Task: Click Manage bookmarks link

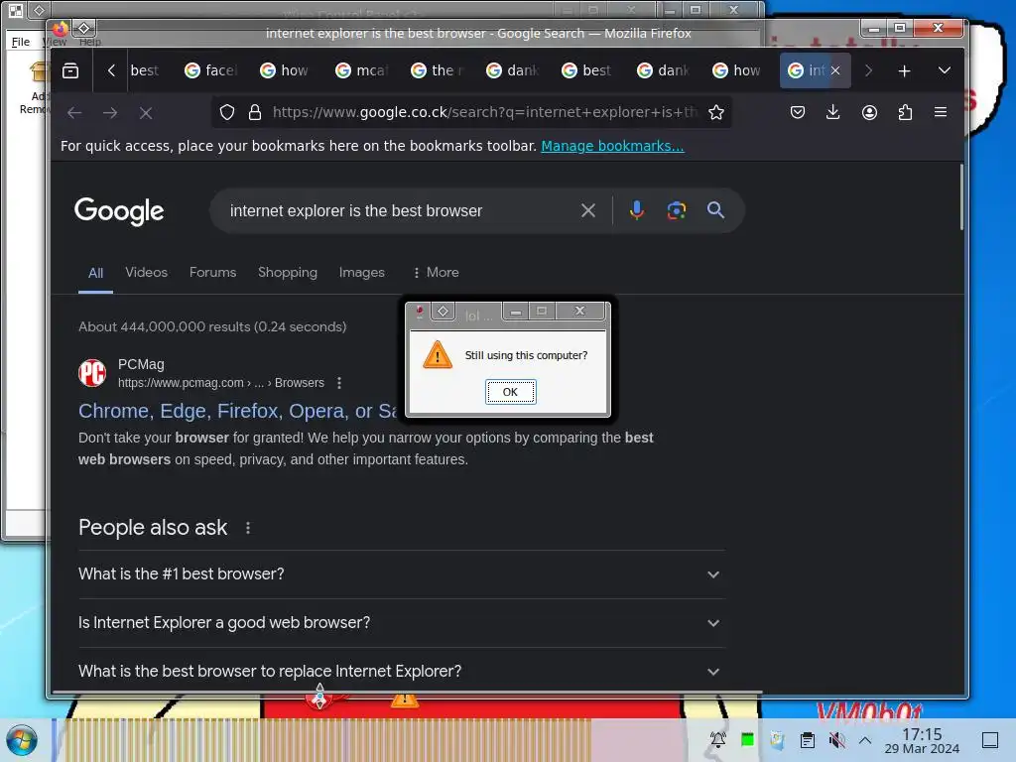Action: (x=612, y=146)
